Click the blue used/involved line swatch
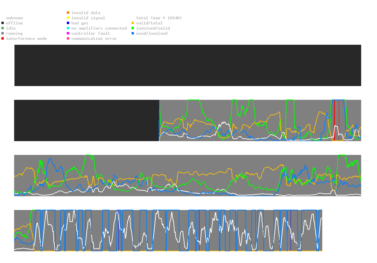The height and width of the screenshot is (263, 377). (133, 33)
